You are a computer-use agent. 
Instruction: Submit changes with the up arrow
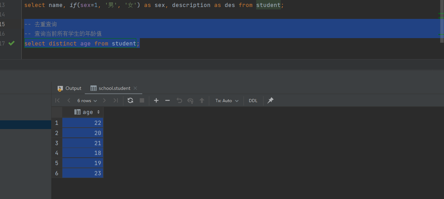[x=202, y=100]
